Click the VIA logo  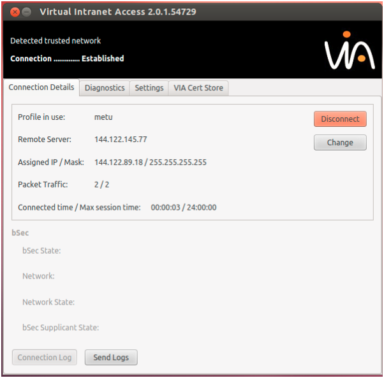350,50
